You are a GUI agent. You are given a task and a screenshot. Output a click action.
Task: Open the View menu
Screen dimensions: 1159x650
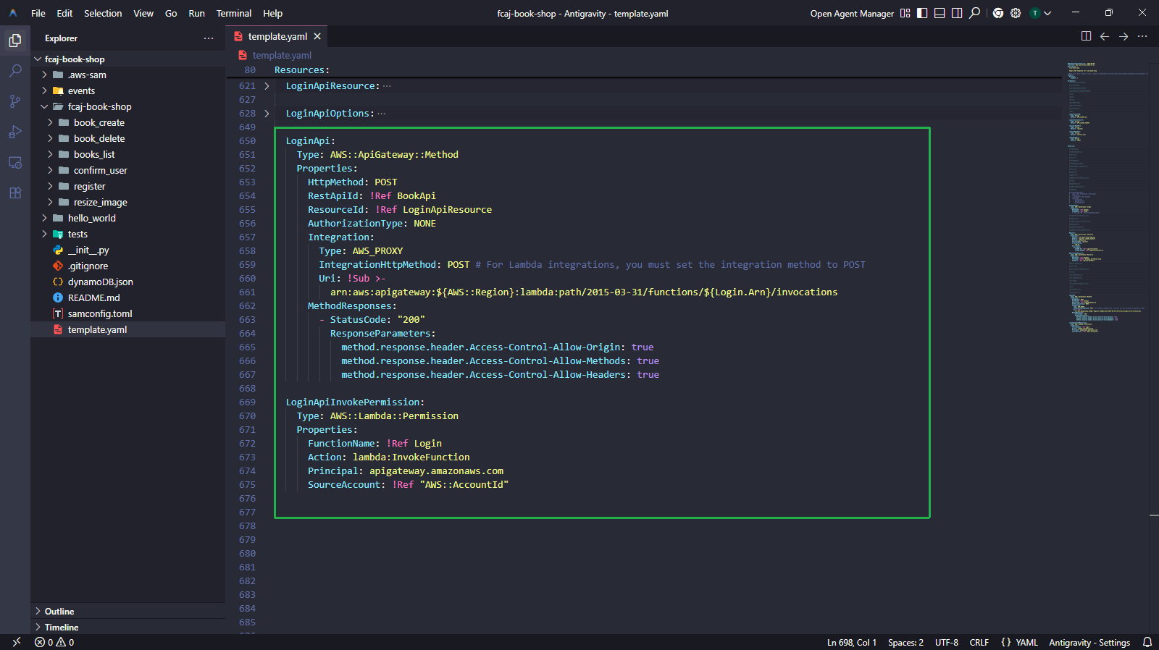click(x=143, y=13)
